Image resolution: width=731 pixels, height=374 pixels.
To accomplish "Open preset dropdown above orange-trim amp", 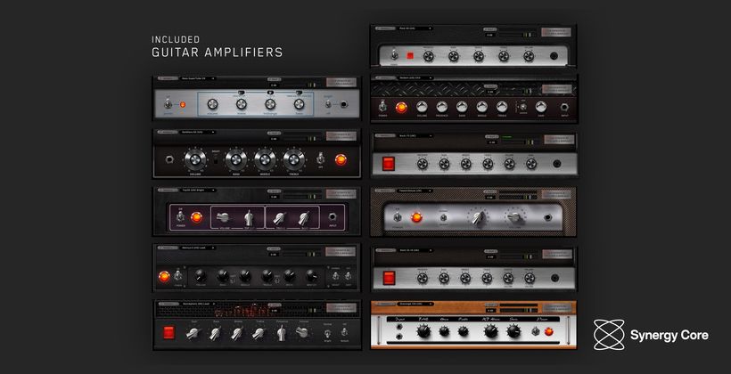I will [415, 305].
